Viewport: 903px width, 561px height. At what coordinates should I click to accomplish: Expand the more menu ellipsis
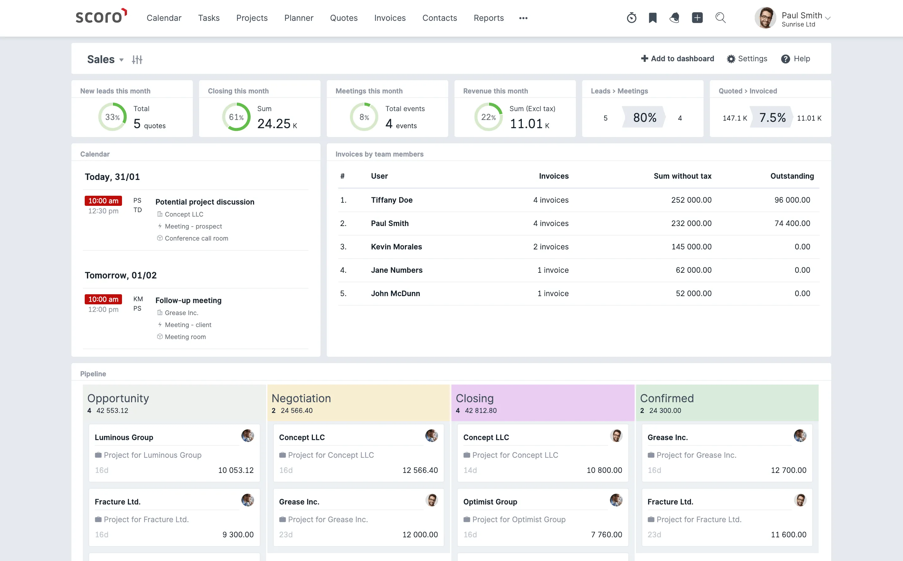pyautogui.click(x=523, y=18)
